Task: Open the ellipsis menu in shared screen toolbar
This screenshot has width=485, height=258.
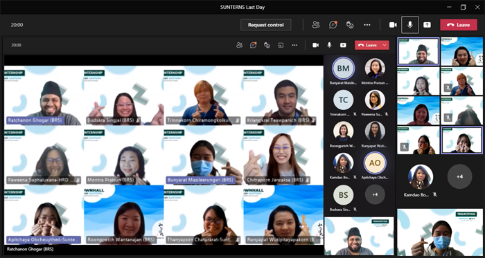Action: click(x=294, y=45)
